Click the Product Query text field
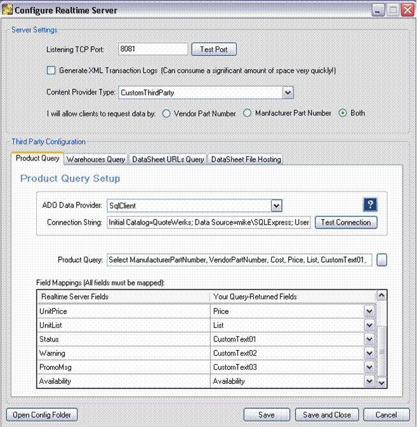Image resolution: width=417 pixels, height=427 pixels. (x=239, y=259)
